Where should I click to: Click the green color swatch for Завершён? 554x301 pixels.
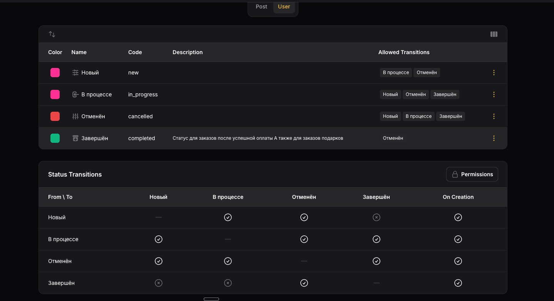tap(55, 138)
